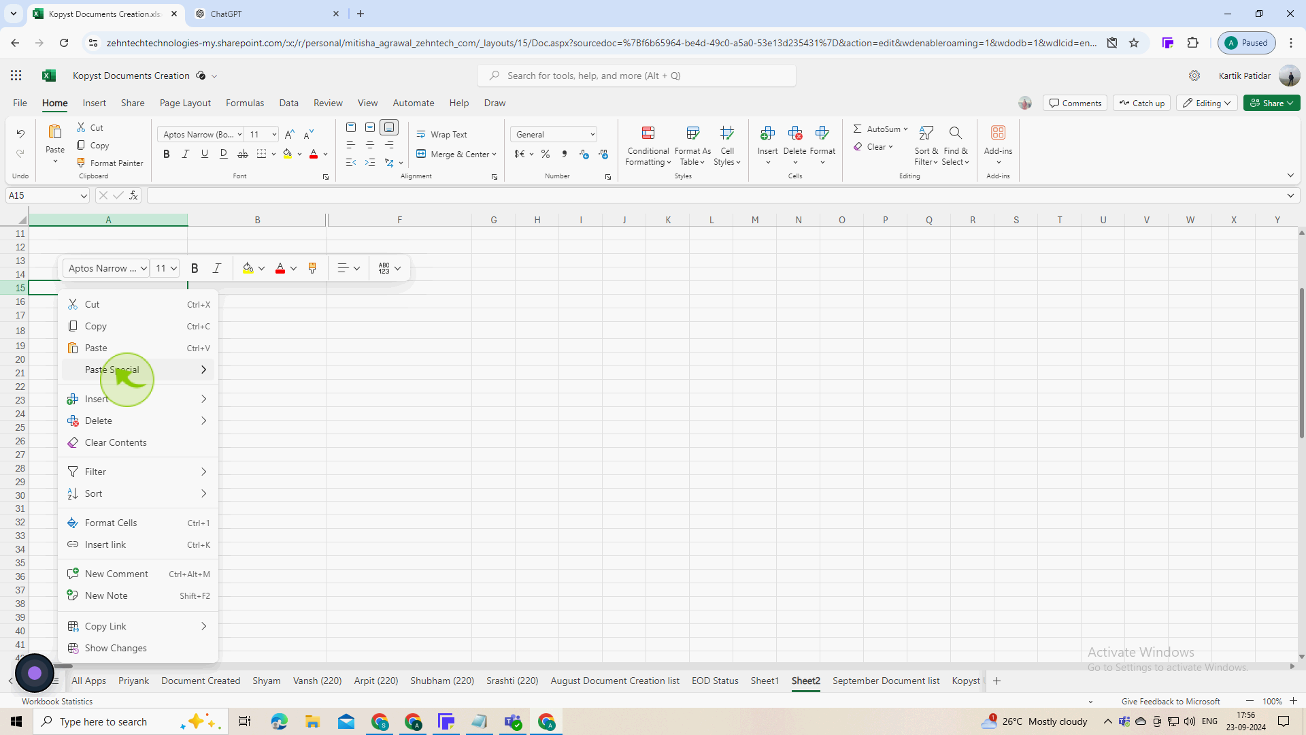Screen dimensions: 1306x735
Task: Click the Settings gear icon in the header
Action: 1194,76
